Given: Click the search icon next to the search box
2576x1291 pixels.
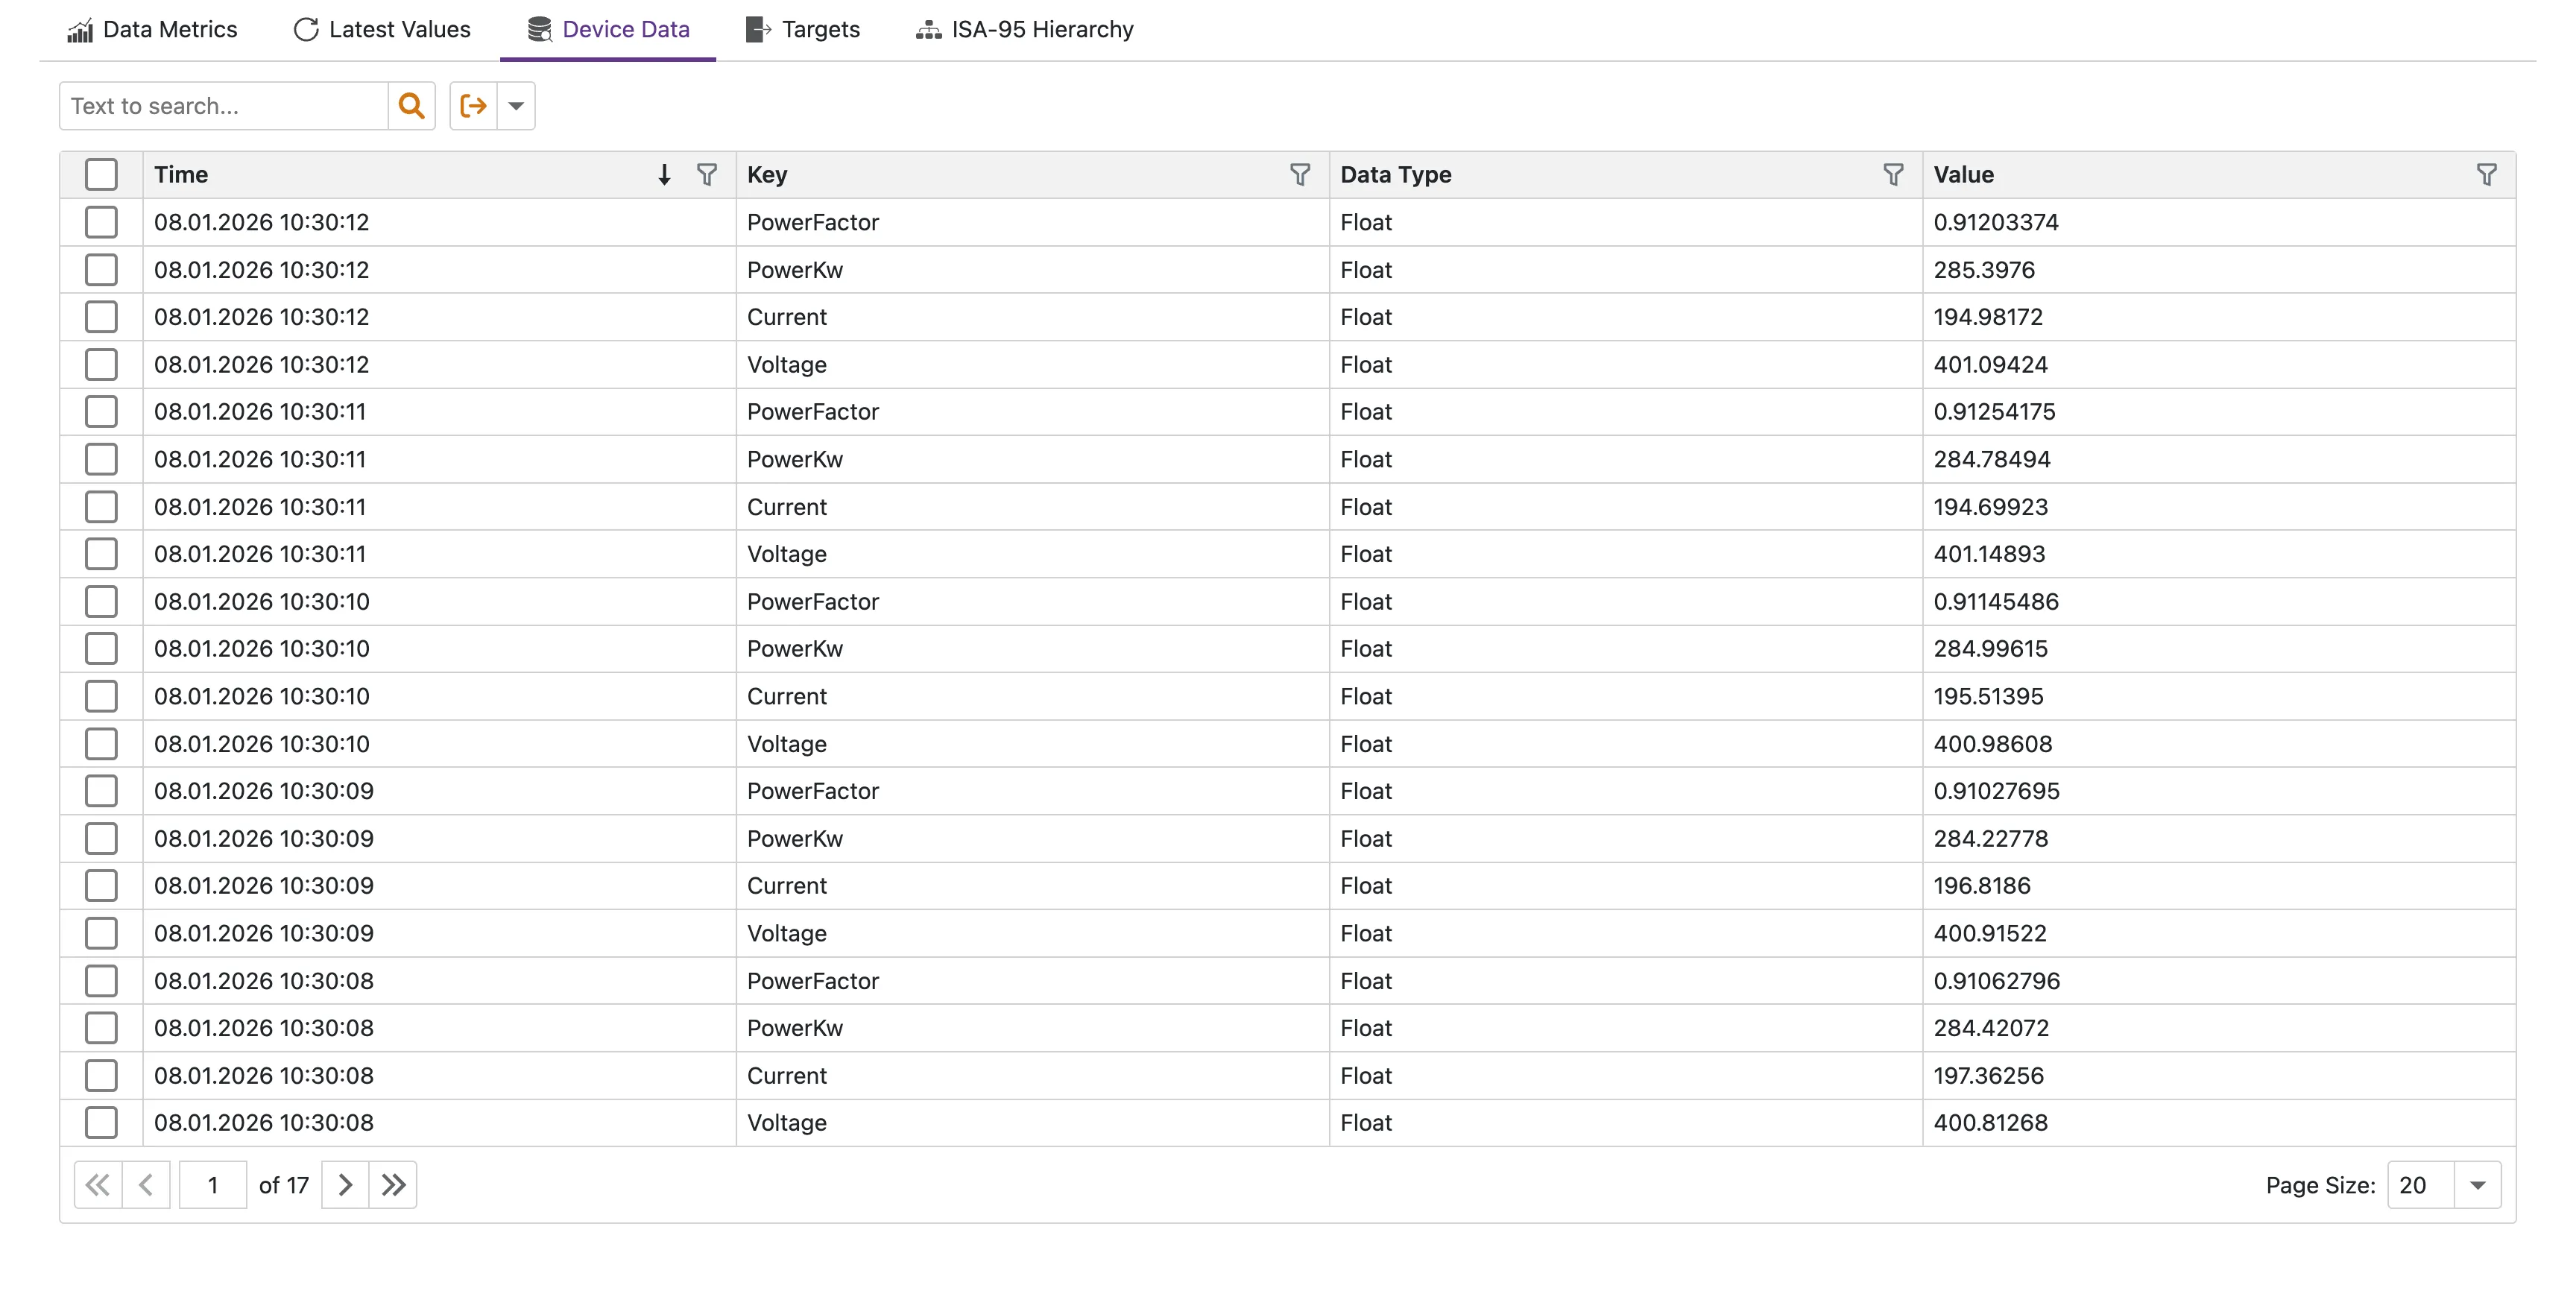Looking at the screenshot, I should (x=411, y=105).
